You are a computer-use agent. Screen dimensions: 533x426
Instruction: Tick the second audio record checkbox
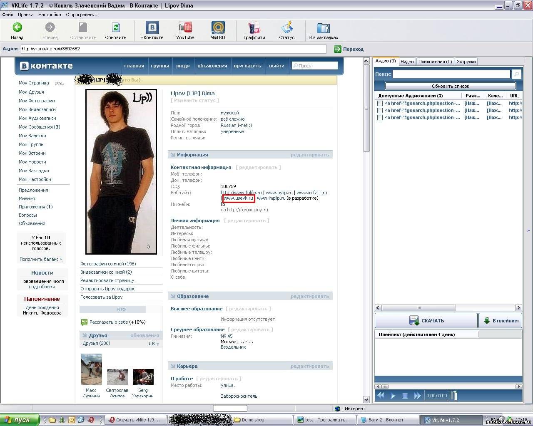380,110
